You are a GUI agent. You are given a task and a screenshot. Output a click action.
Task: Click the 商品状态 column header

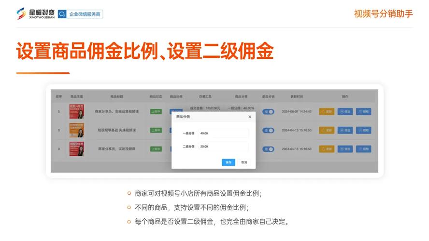pos(156,96)
